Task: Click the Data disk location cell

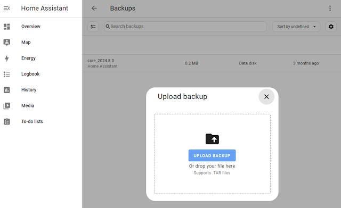Action: 248,63
